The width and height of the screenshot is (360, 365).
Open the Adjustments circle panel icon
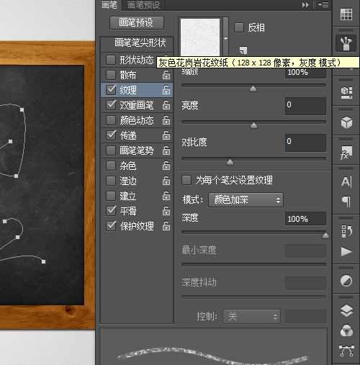pyautogui.click(x=346, y=281)
